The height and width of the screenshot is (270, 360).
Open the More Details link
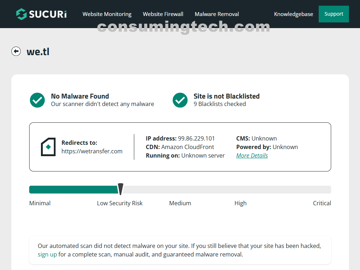tap(252, 155)
